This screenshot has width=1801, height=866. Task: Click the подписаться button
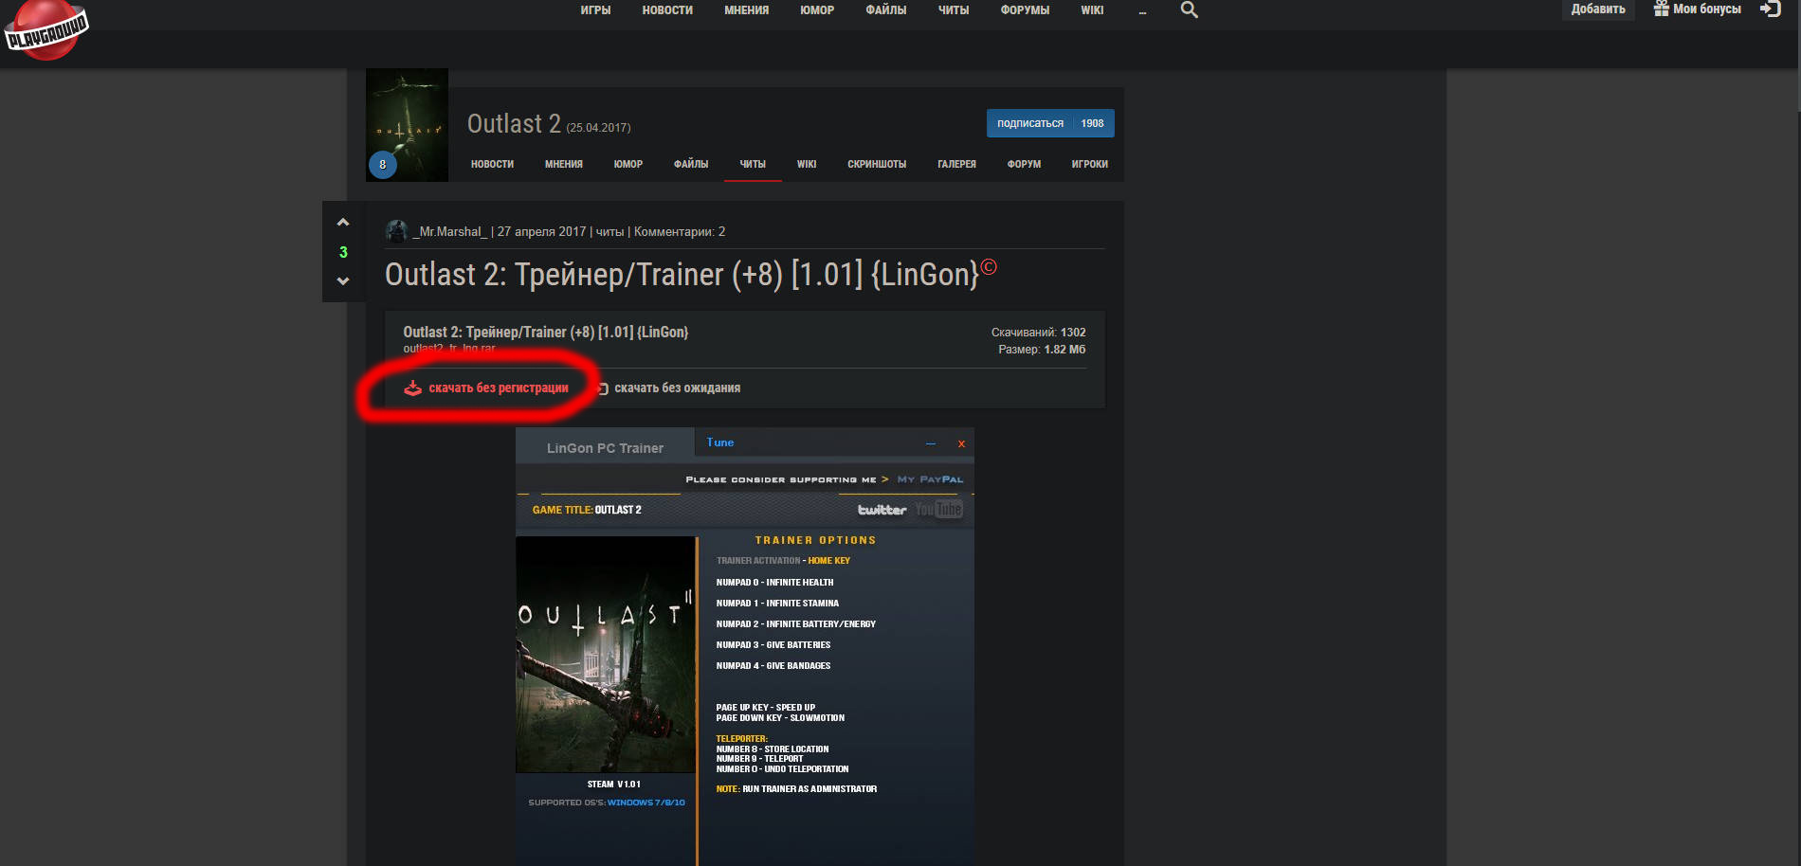[x=1030, y=123]
